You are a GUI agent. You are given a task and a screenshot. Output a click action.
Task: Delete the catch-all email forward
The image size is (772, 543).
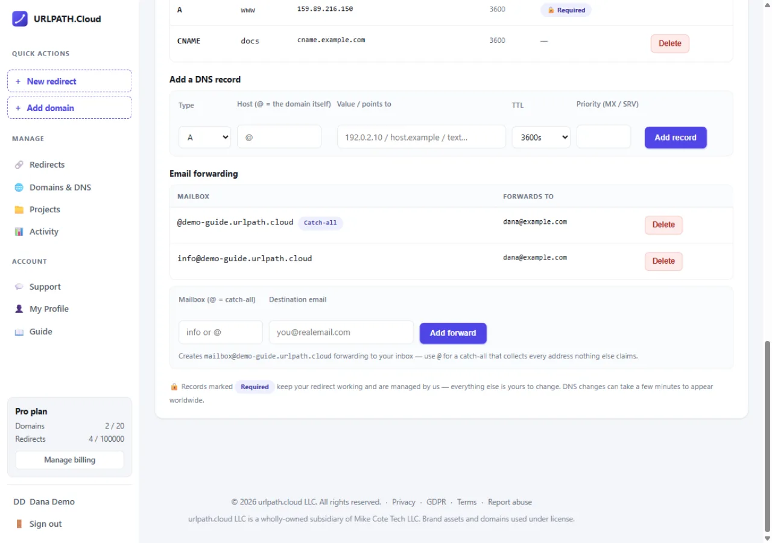point(663,225)
